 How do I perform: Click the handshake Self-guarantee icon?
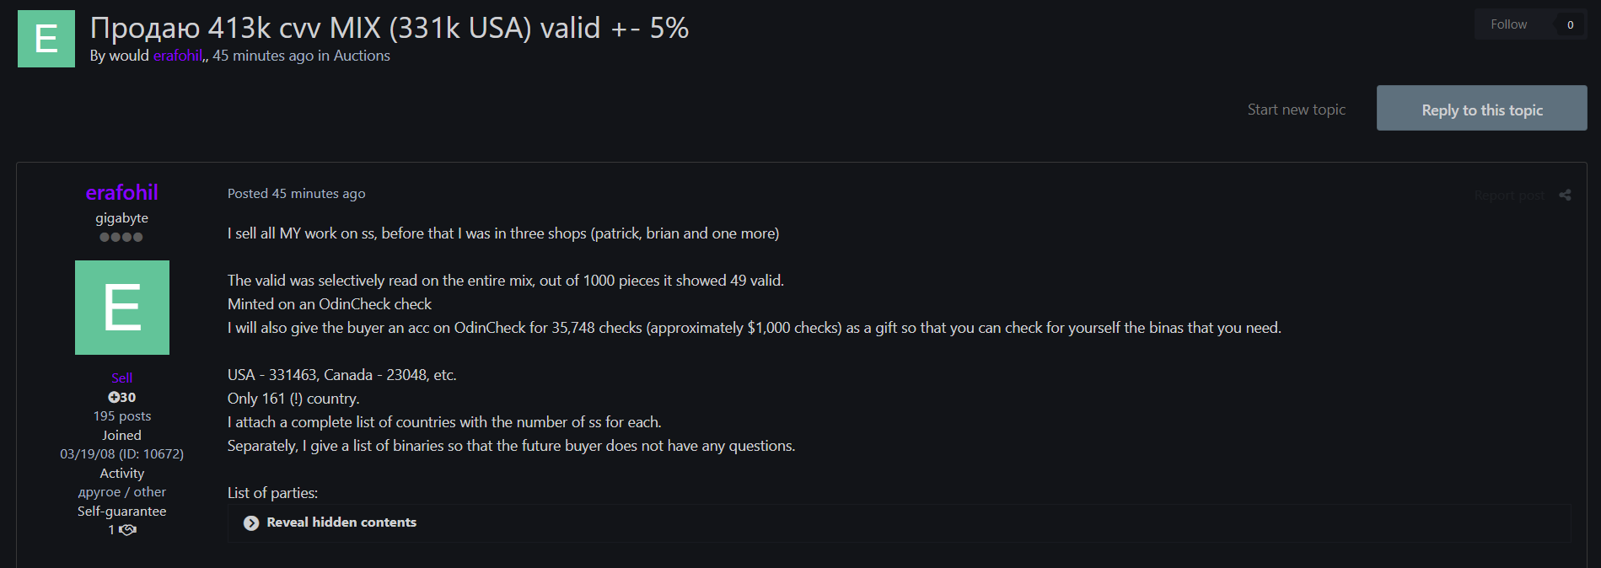pyautogui.click(x=127, y=530)
